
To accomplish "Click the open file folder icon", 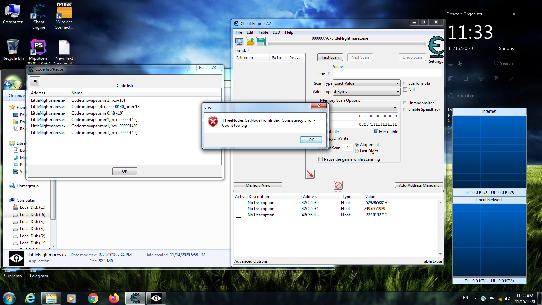I will [250, 42].
